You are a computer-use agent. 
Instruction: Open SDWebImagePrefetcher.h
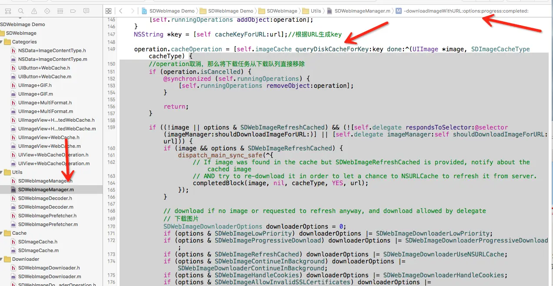pos(47,216)
